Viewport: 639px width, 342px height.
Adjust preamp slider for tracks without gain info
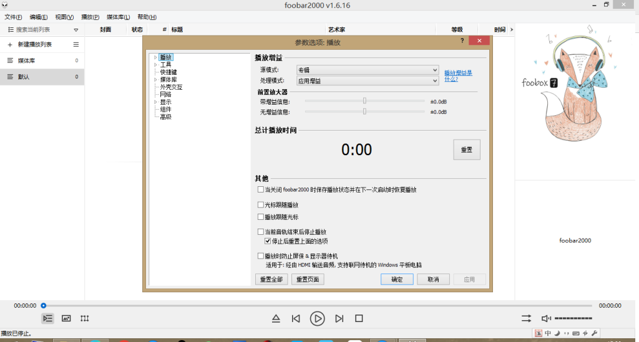[364, 112]
